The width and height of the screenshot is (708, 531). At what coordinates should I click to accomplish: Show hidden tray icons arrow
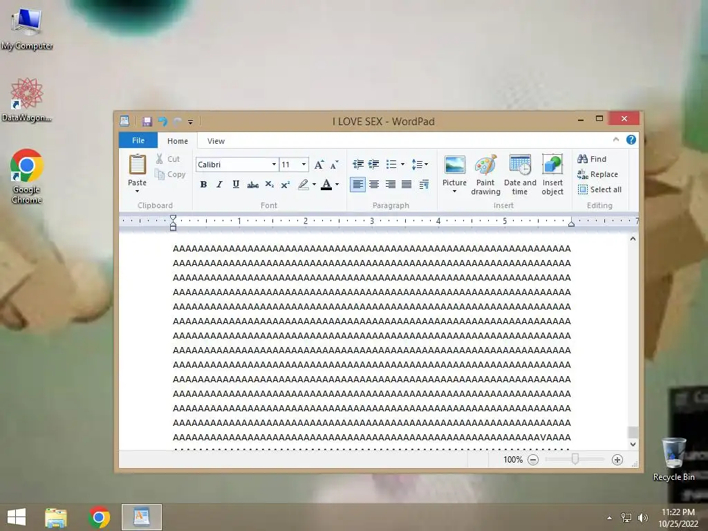tap(610, 518)
